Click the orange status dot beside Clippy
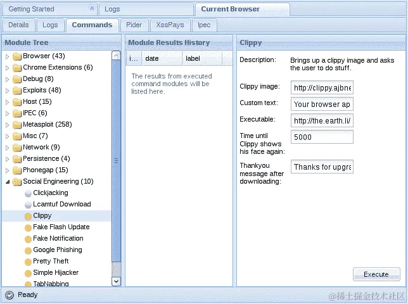 pyautogui.click(x=28, y=217)
